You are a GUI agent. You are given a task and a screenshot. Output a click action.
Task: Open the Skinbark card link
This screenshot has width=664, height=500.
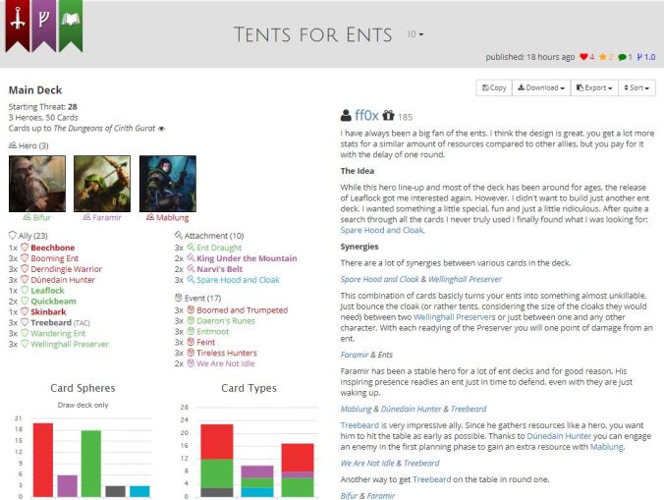(48, 311)
